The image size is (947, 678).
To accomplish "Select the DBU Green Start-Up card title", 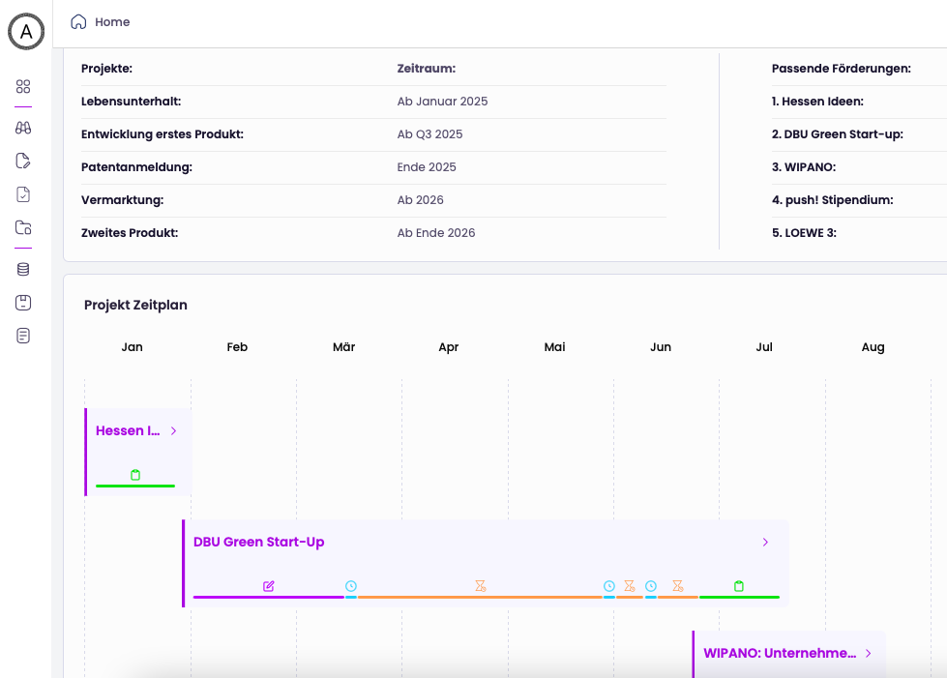I will click(259, 543).
